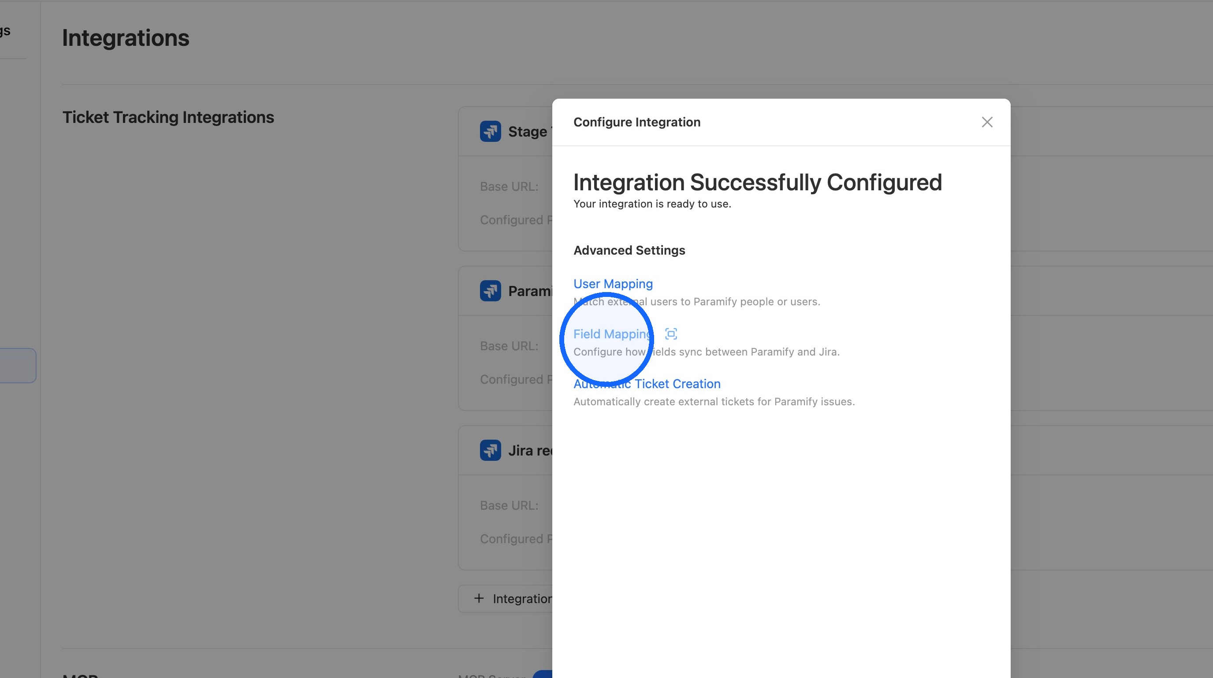This screenshot has width=1213, height=678.
Task: Click the Integration Successfully Configured title
Action: click(758, 182)
